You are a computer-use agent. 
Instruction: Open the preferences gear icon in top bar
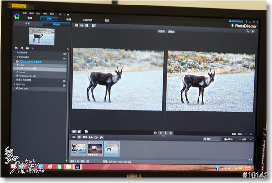68,15
